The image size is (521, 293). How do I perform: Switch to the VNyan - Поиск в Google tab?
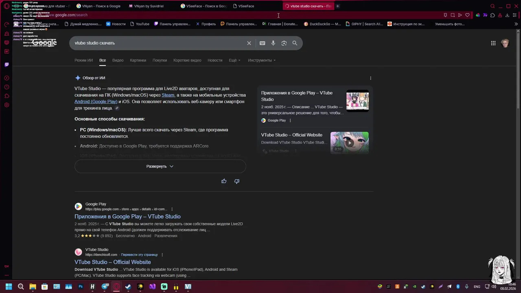click(101, 6)
